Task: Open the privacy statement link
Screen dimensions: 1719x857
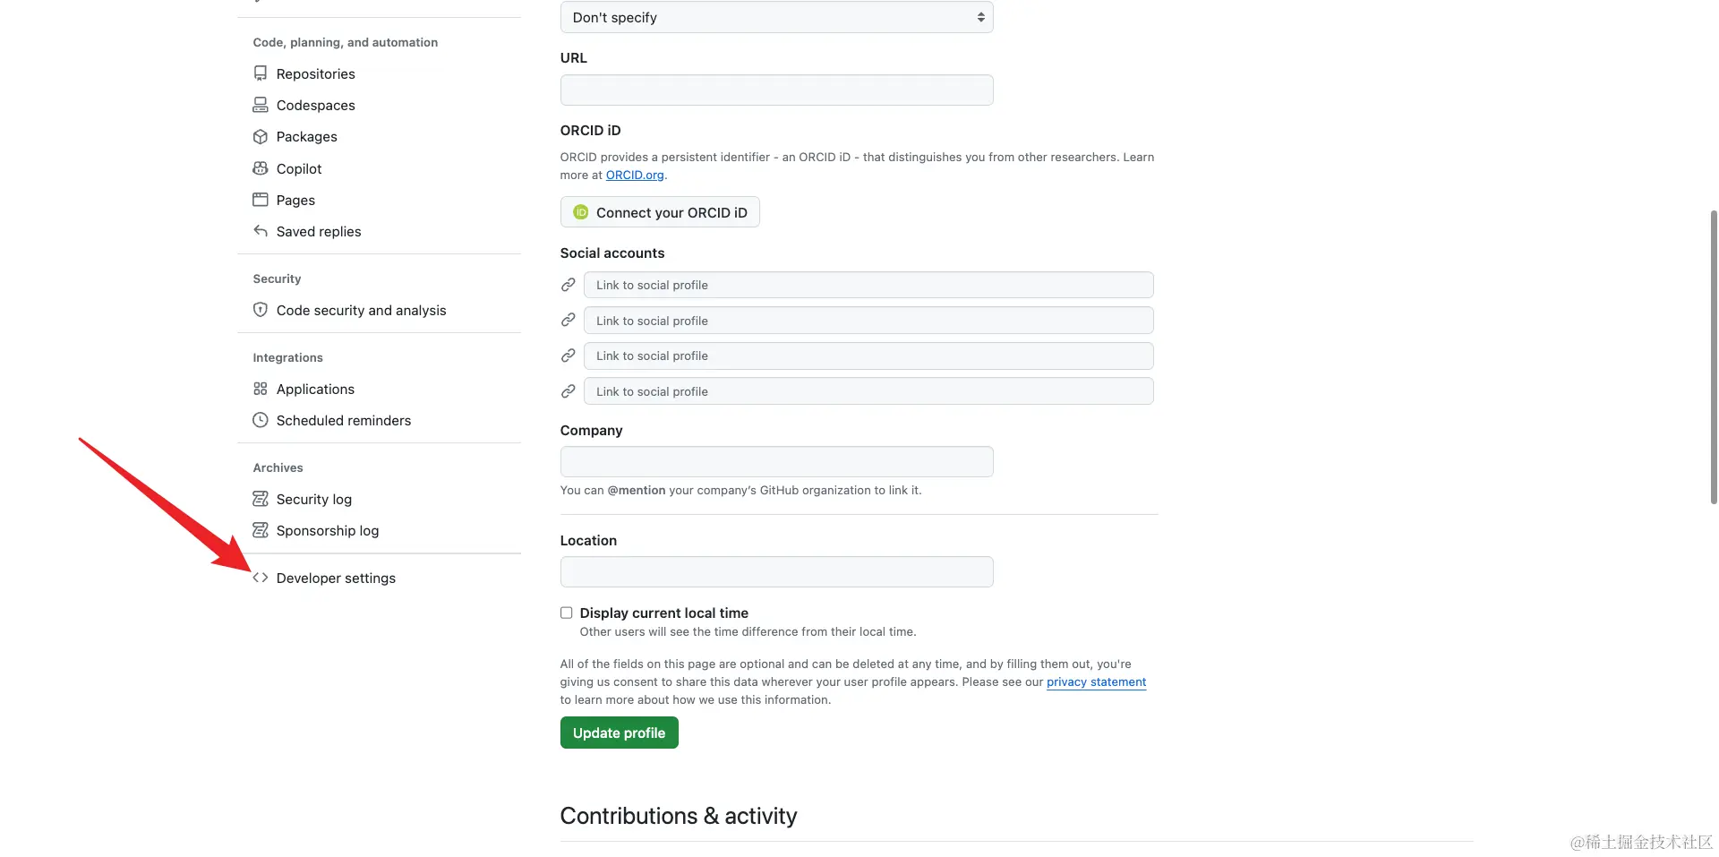Action: point(1096,682)
